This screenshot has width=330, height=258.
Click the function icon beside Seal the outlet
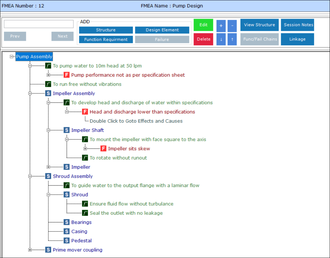coord(85,213)
